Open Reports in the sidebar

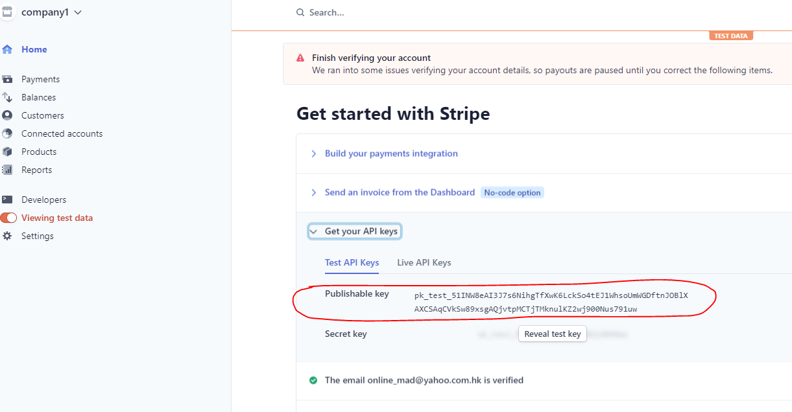coord(36,170)
